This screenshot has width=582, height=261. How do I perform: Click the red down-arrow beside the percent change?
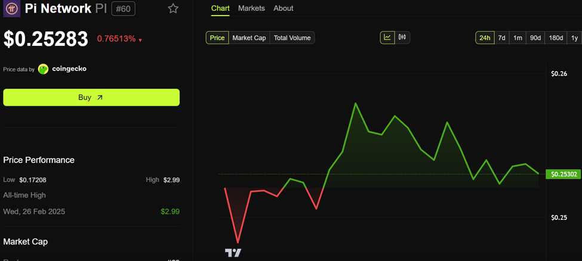140,40
